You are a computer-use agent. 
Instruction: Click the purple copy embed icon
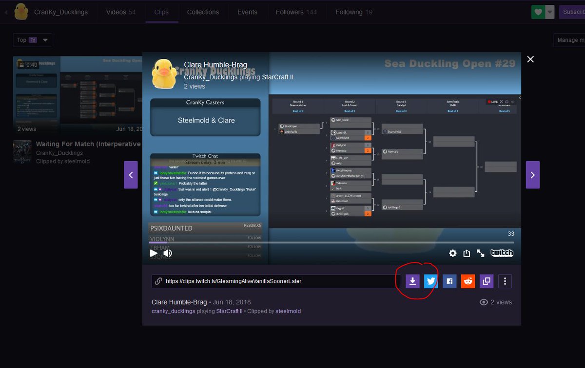tap(487, 281)
